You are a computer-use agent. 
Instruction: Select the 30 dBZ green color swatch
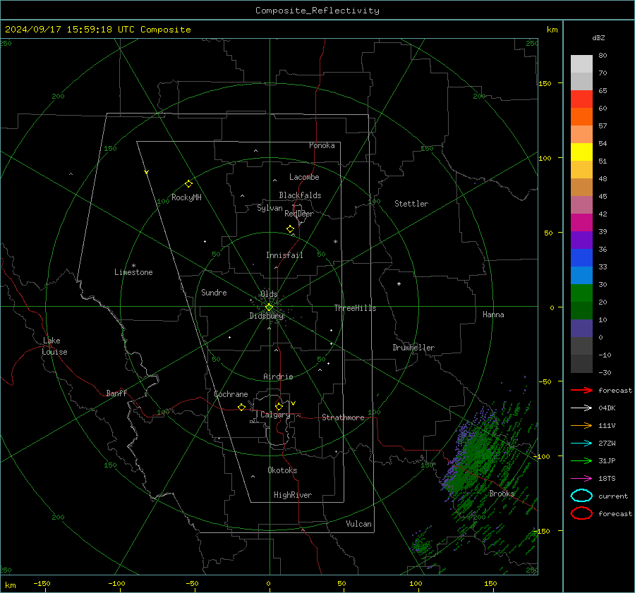(x=581, y=293)
